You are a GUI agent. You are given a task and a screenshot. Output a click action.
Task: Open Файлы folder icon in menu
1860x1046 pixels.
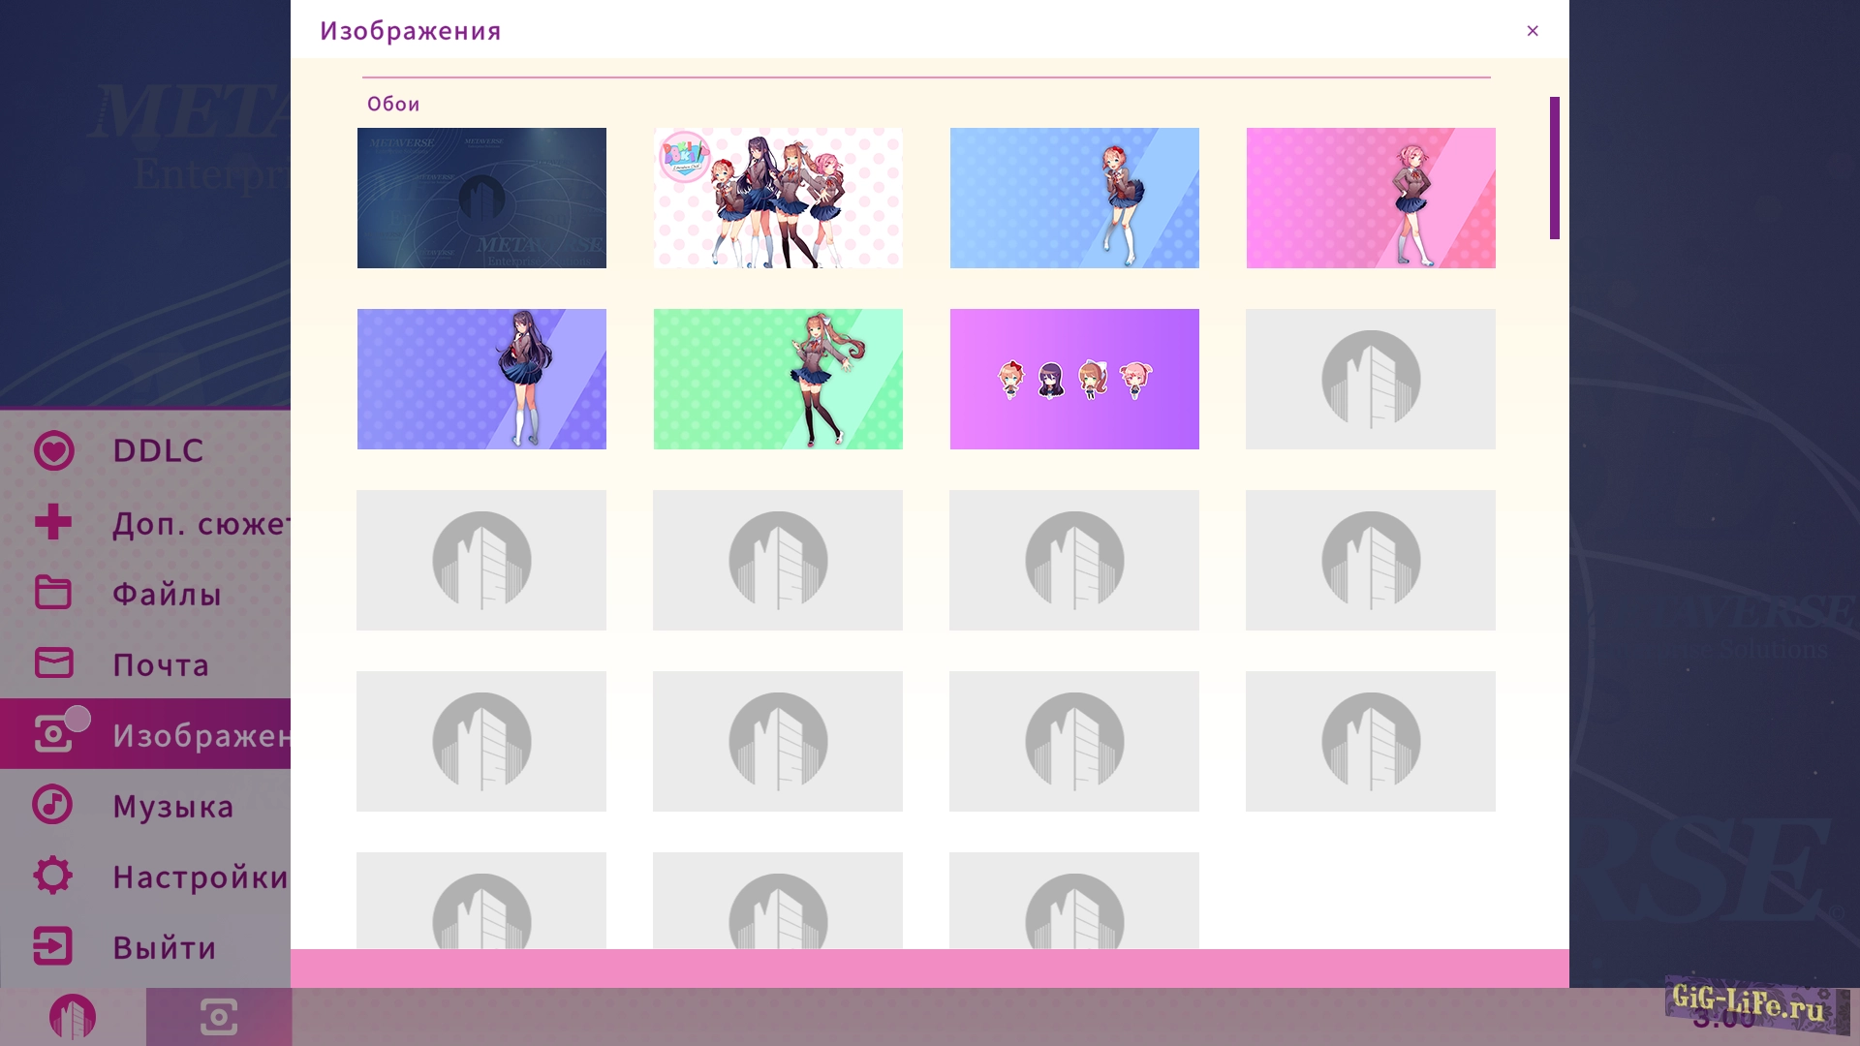click(x=53, y=593)
